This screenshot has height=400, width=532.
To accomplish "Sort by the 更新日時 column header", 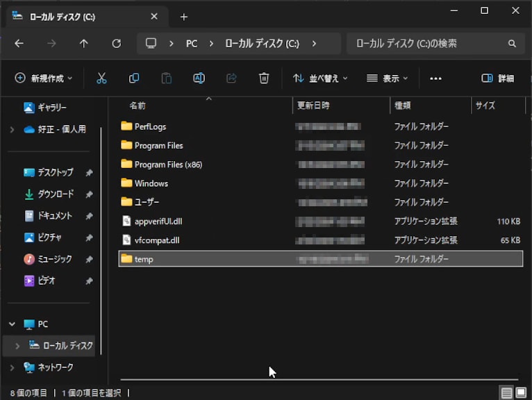I will (313, 106).
